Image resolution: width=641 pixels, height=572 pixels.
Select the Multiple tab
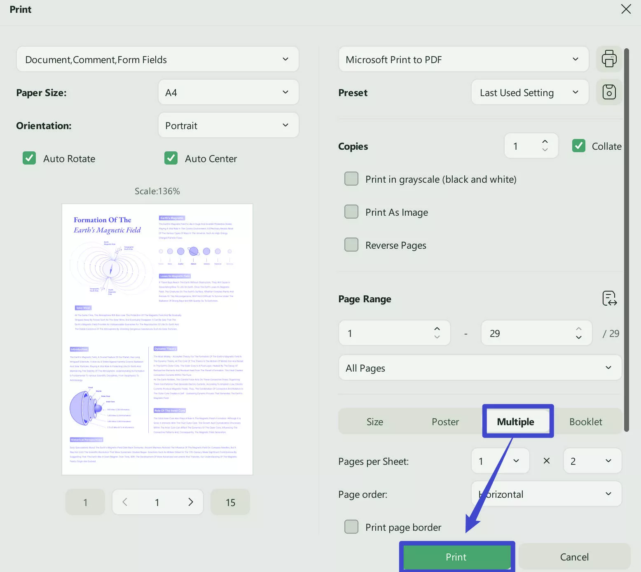tap(516, 421)
